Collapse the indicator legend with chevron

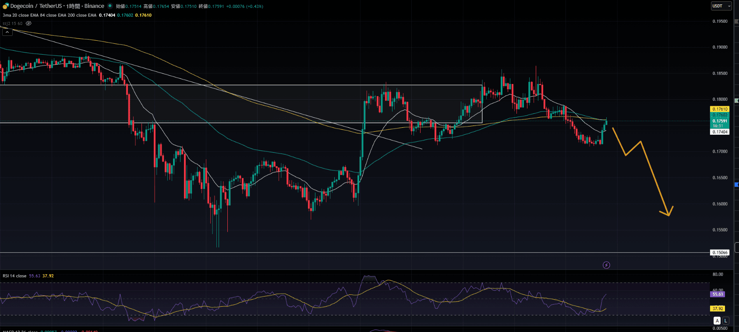[x=7, y=32]
